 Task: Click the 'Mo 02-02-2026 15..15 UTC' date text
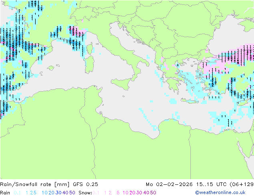pos(187,184)
